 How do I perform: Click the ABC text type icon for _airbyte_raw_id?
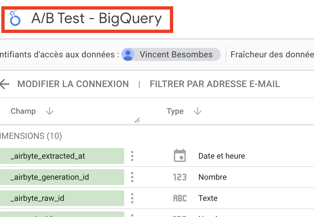point(180,198)
